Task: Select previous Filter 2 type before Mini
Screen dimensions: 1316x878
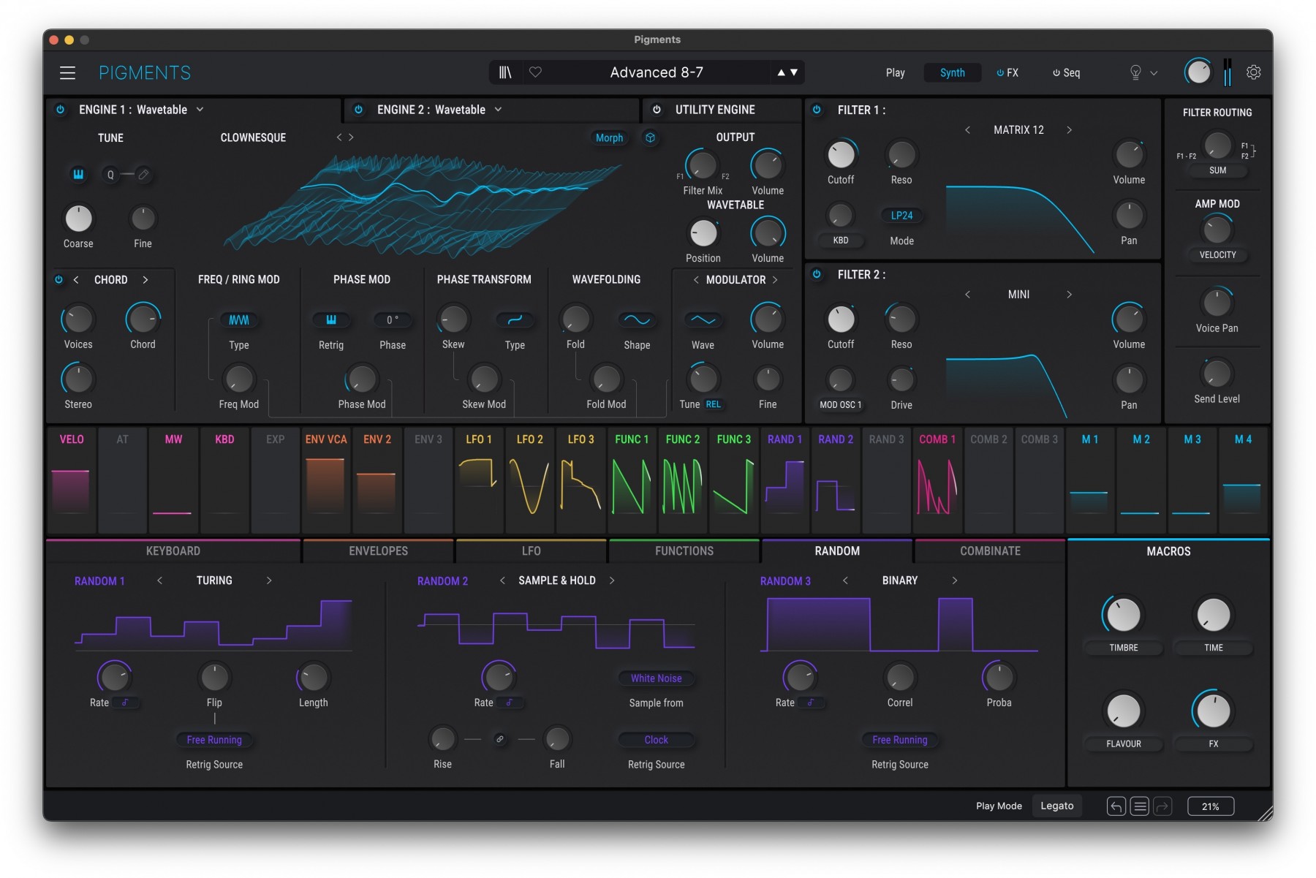Action: click(967, 294)
